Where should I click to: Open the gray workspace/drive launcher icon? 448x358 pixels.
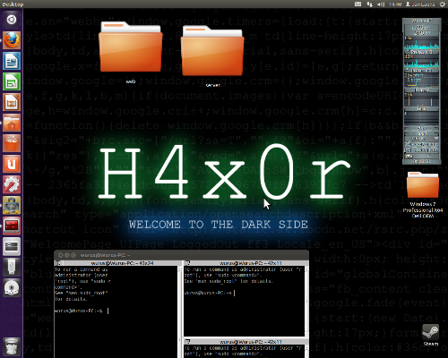point(12,246)
